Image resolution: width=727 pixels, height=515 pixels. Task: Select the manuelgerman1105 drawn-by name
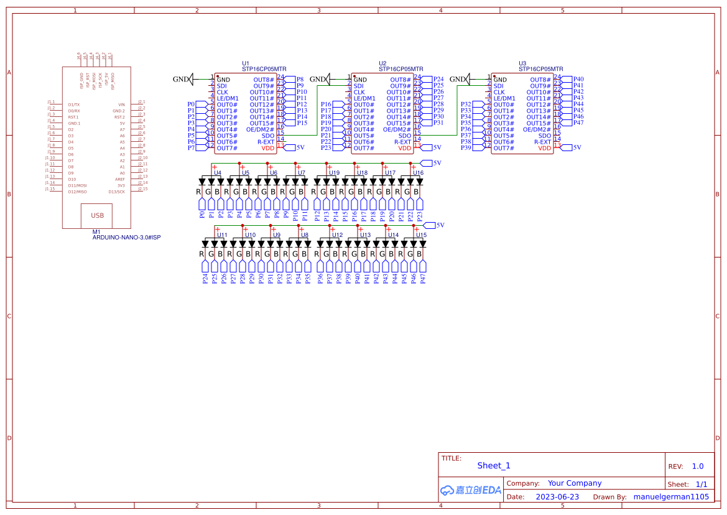coord(670,497)
